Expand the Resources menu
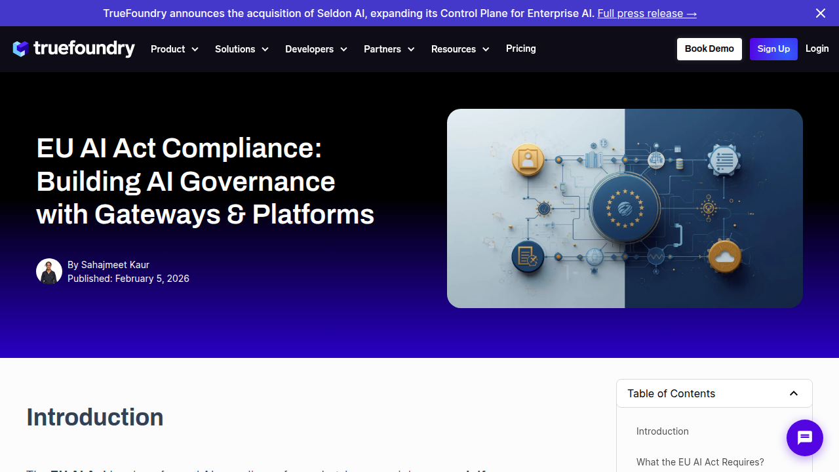 click(x=460, y=49)
